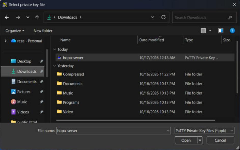Click the Open button
Viewport: 240px width, 150px height.
pyautogui.click(x=186, y=140)
